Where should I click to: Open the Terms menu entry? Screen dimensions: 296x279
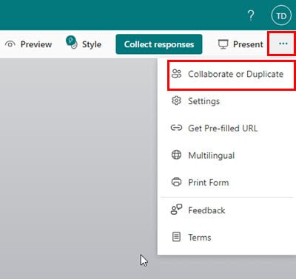coord(226,238)
